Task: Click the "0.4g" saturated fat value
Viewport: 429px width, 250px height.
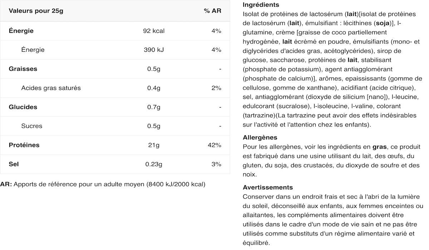Action: click(154, 88)
